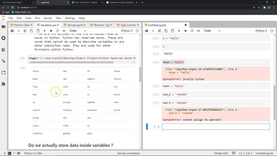Click the trusted notebook shield status icon
The height and width of the screenshot is (156, 277).
click(x=234, y=153)
